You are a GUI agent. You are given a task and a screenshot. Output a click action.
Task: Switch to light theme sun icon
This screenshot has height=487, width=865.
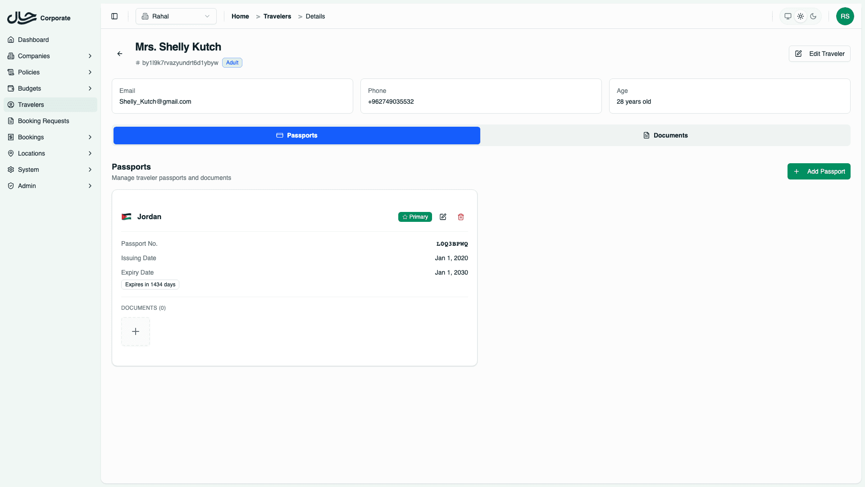(801, 16)
